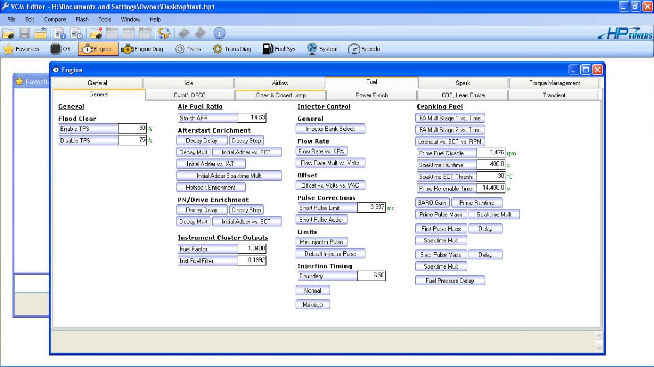Open Min Injector Pulse table
Image resolution: width=654 pixels, height=367 pixels.
coord(322,242)
